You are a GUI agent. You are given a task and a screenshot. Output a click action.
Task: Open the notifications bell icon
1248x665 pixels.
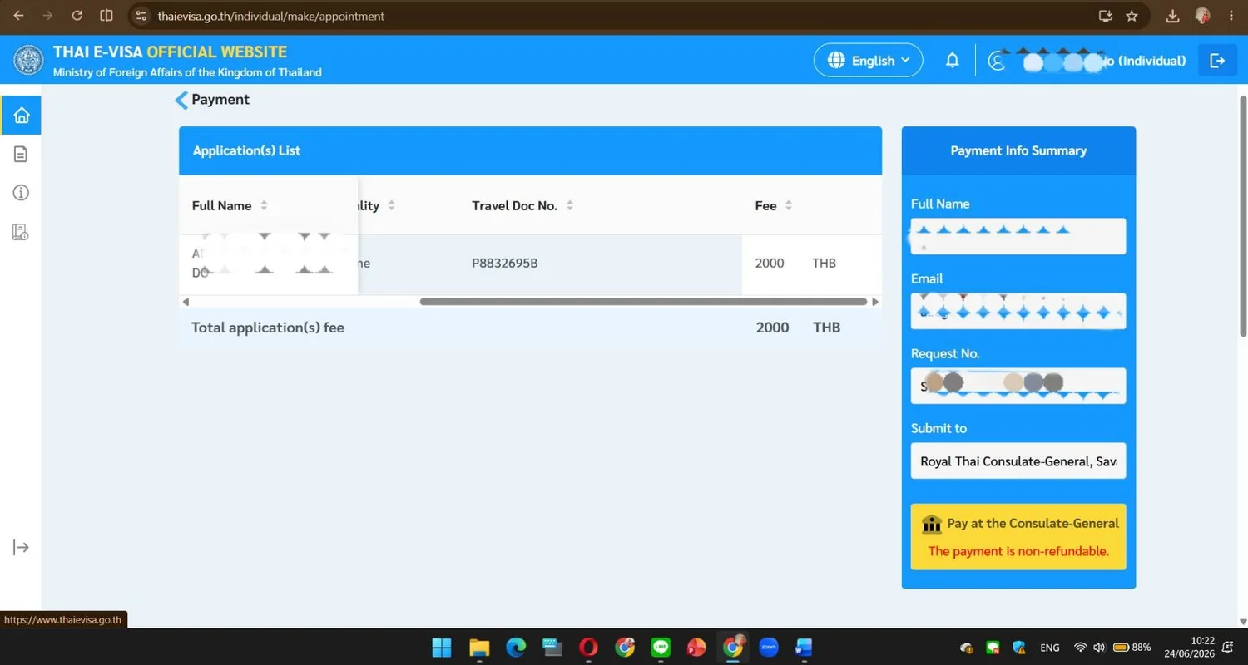pyautogui.click(x=953, y=61)
